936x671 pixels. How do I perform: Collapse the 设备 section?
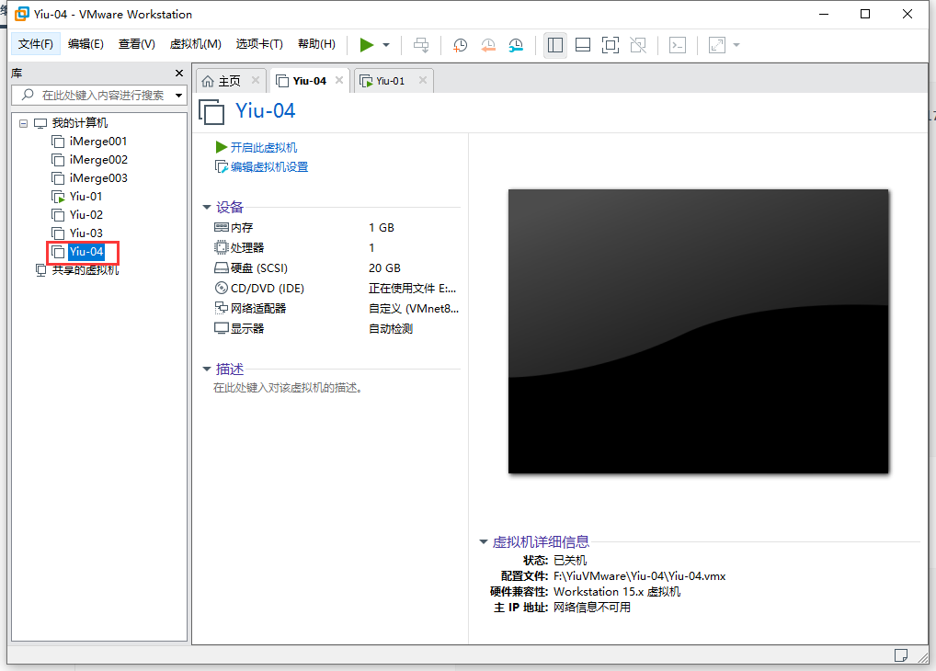click(207, 207)
